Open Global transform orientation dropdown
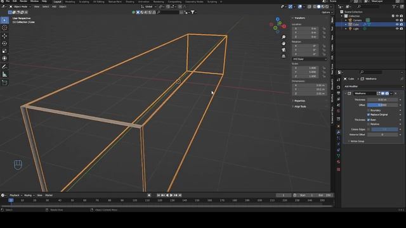Viewport: 406px width, 228px height. (149, 7)
